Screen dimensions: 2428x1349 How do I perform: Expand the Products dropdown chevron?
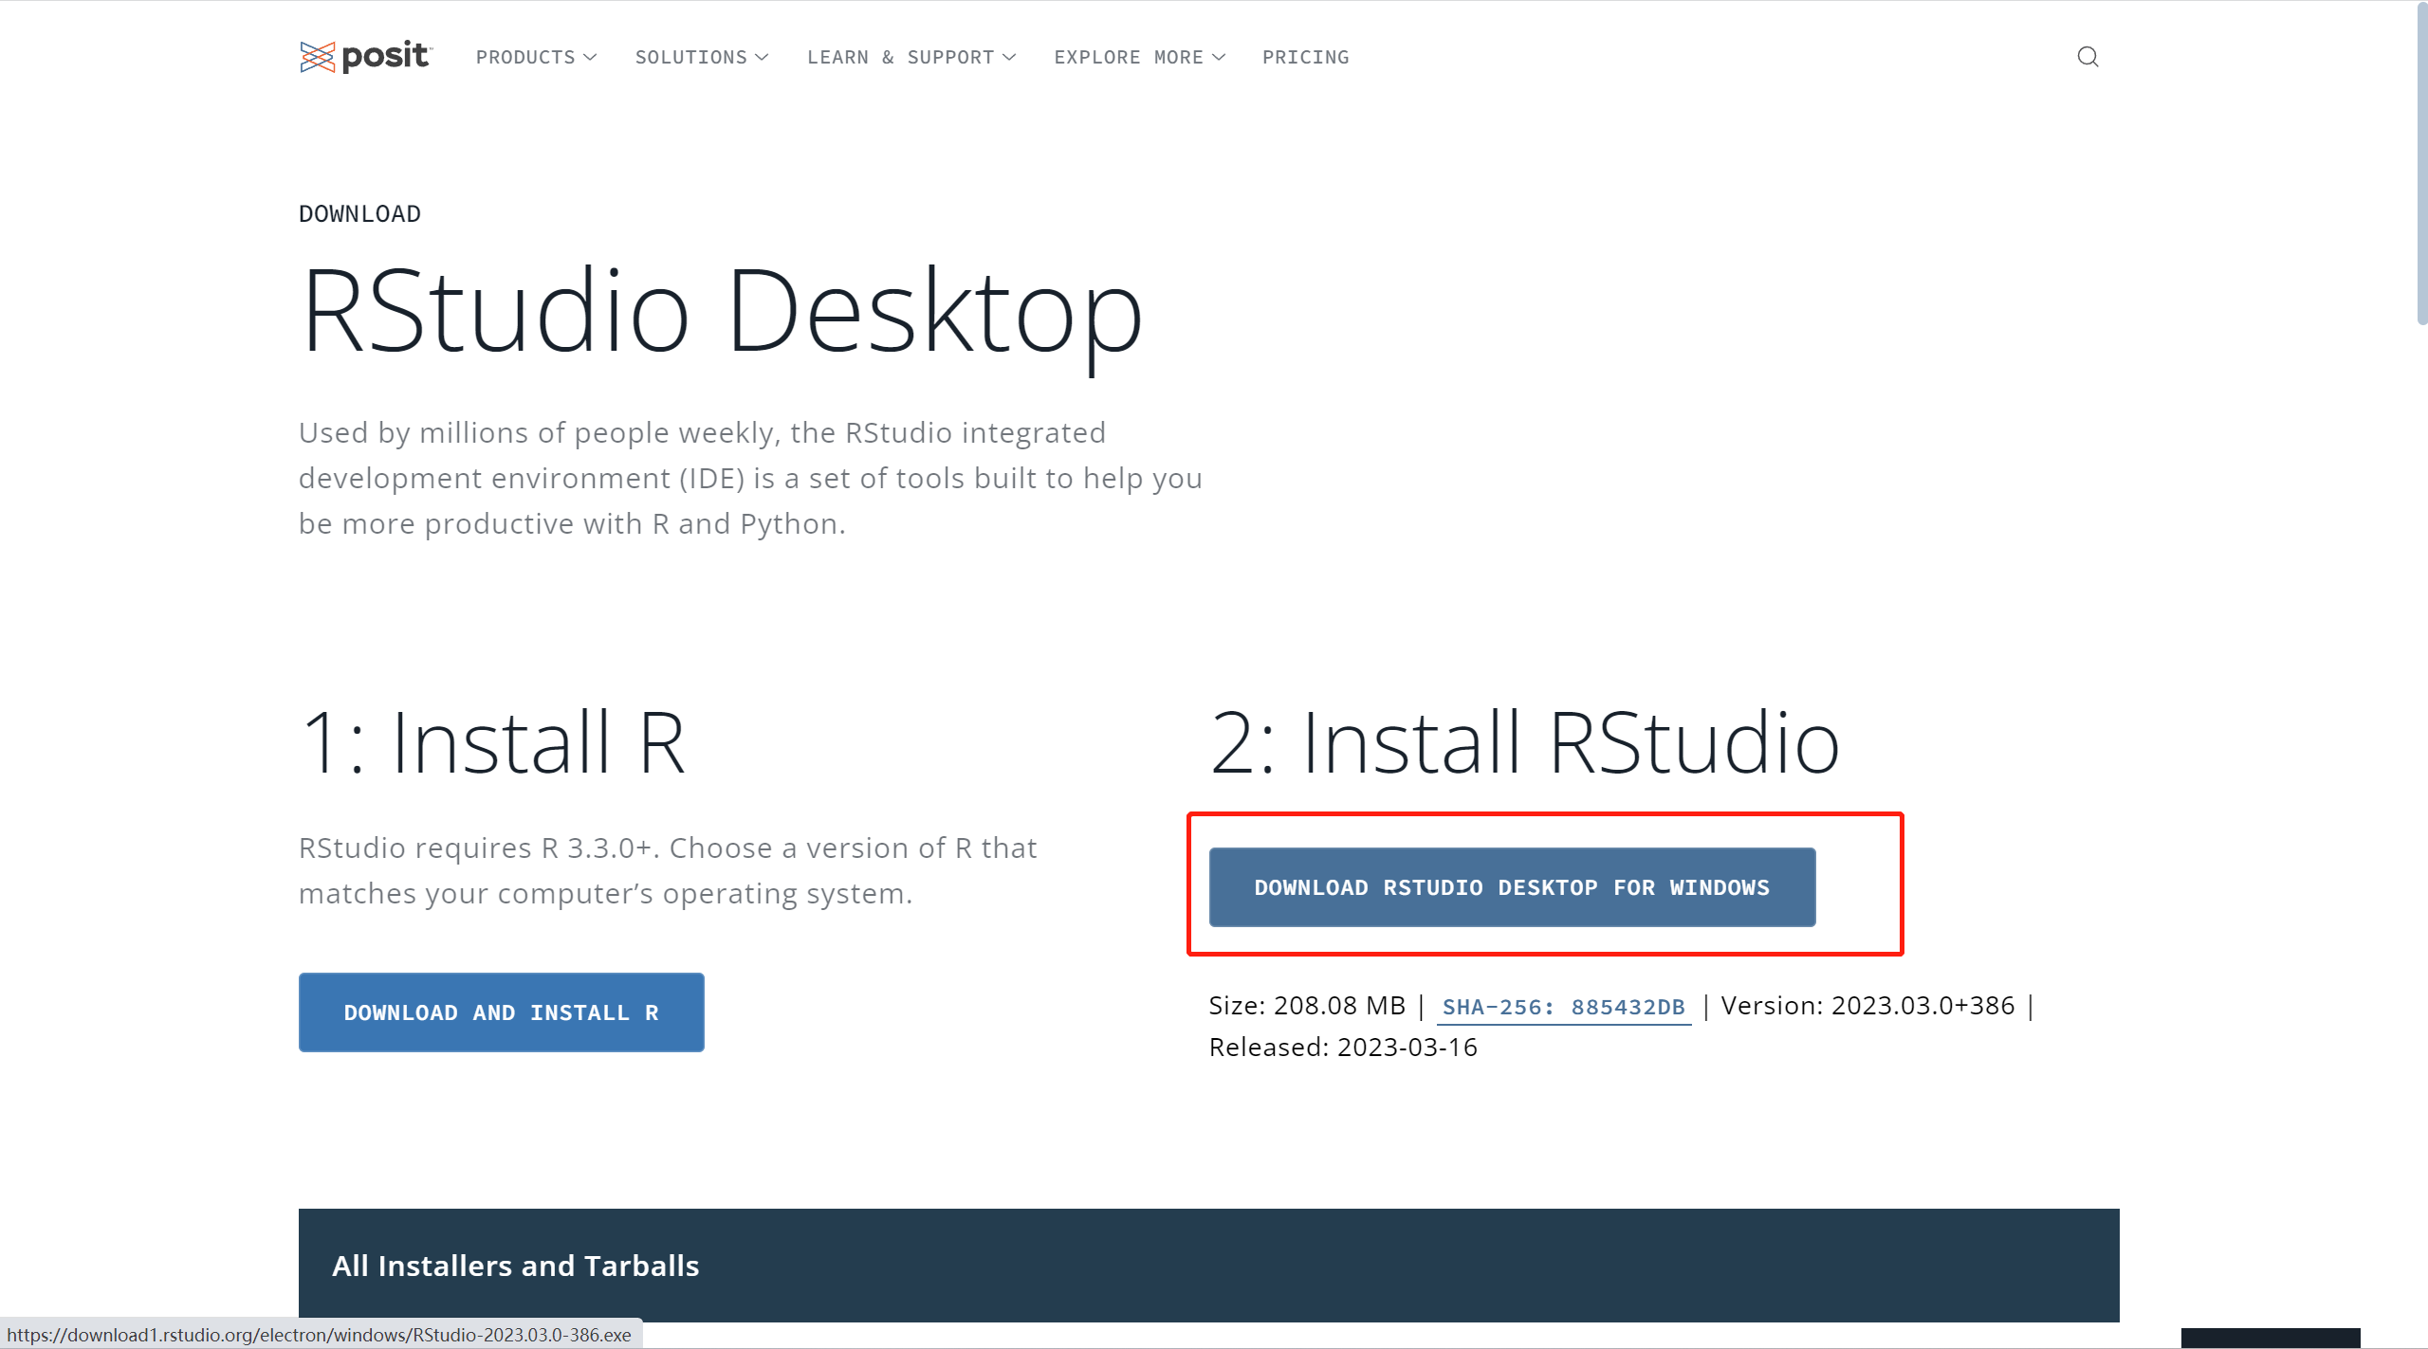[x=591, y=57]
